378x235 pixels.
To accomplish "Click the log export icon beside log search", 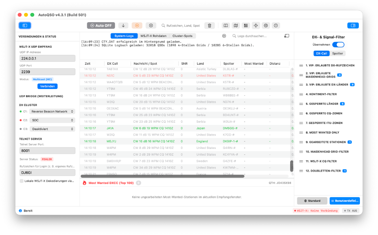I will (286, 36).
